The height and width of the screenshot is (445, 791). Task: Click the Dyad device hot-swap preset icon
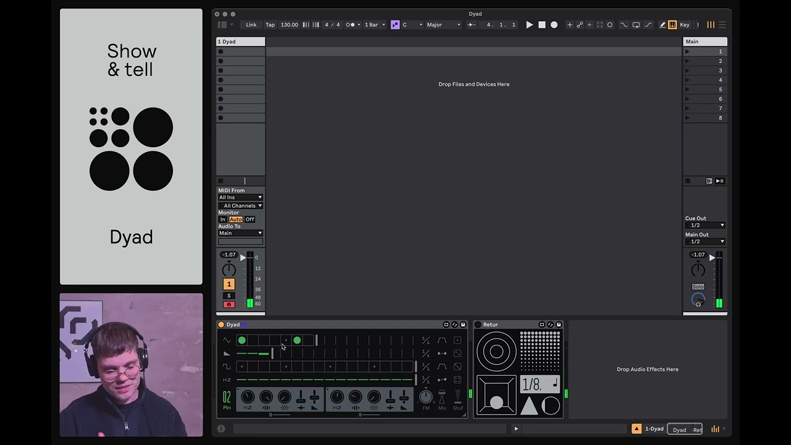pyautogui.click(x=455, y=324)
